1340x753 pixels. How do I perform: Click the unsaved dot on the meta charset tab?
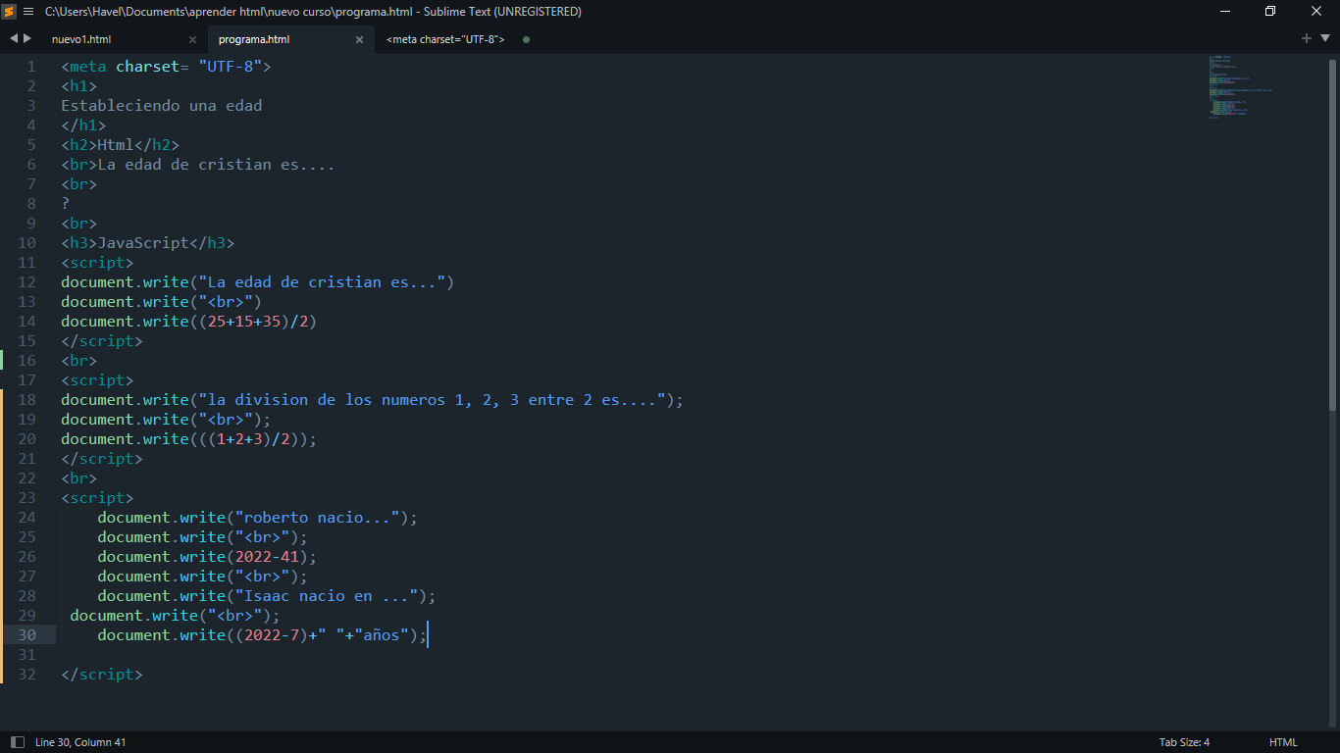[527, 40]
